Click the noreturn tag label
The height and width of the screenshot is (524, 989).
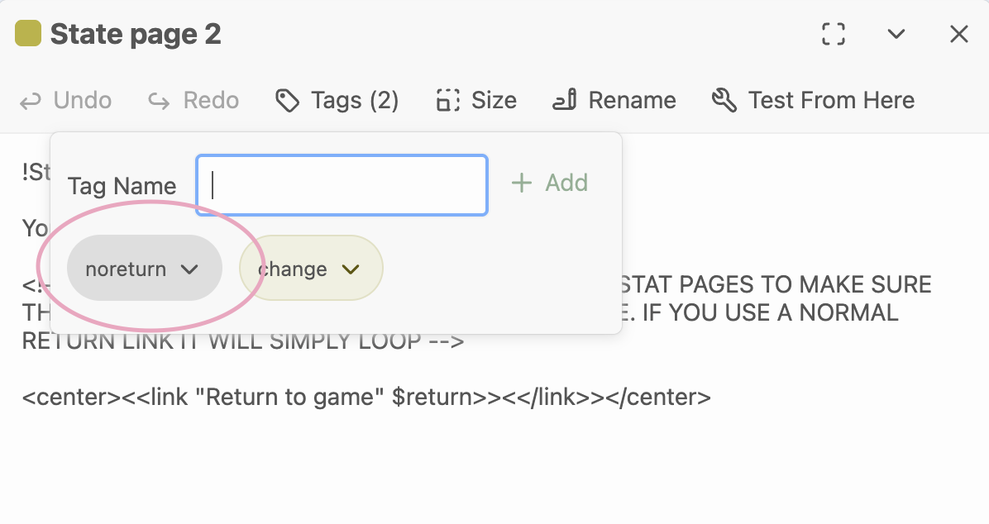126,269
